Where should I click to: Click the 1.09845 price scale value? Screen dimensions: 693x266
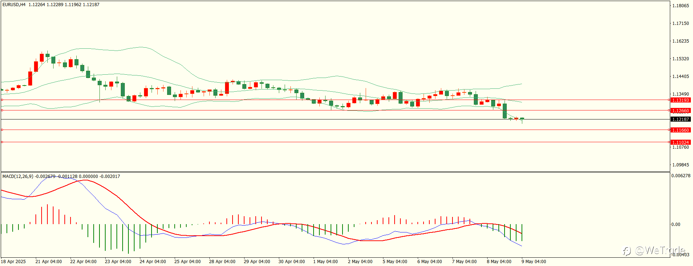(x=680, y=165)
